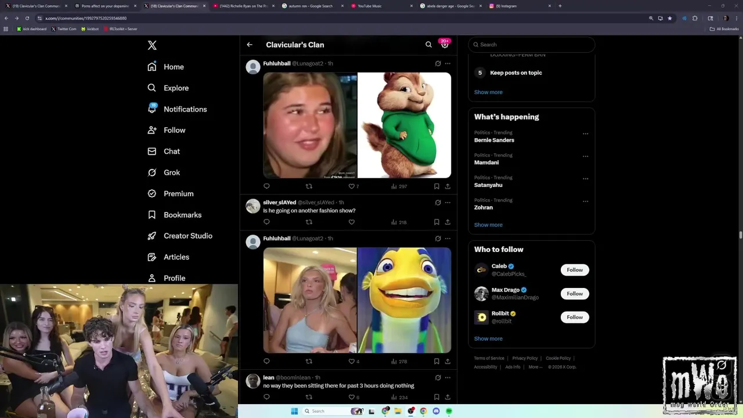This screenshot has height=418, width=743.
Task: Click the Search input field
Action: [531, 45]
